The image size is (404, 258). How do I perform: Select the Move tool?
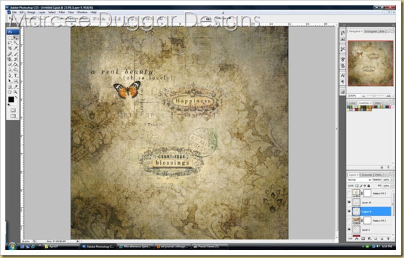[16, 38]
